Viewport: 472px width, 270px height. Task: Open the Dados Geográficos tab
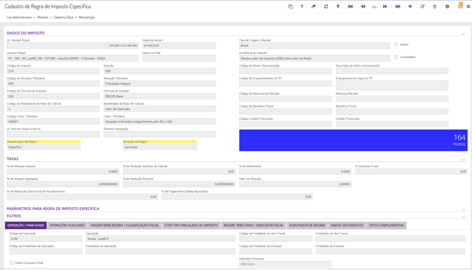(x=347, y=225)
